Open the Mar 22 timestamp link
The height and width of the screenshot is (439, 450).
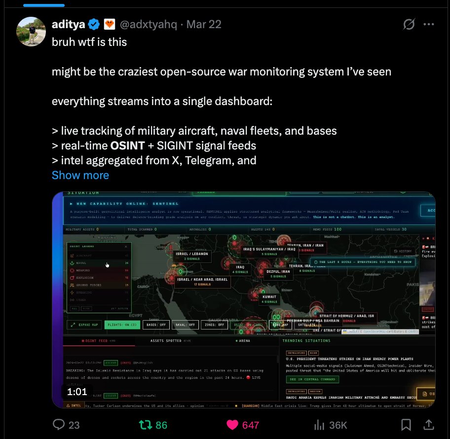tap(204, 24)
